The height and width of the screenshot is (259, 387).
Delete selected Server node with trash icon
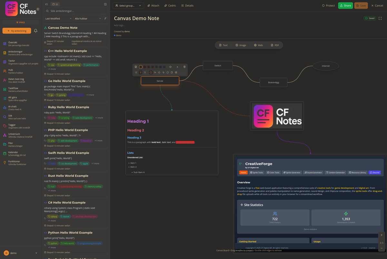(184, 67)
